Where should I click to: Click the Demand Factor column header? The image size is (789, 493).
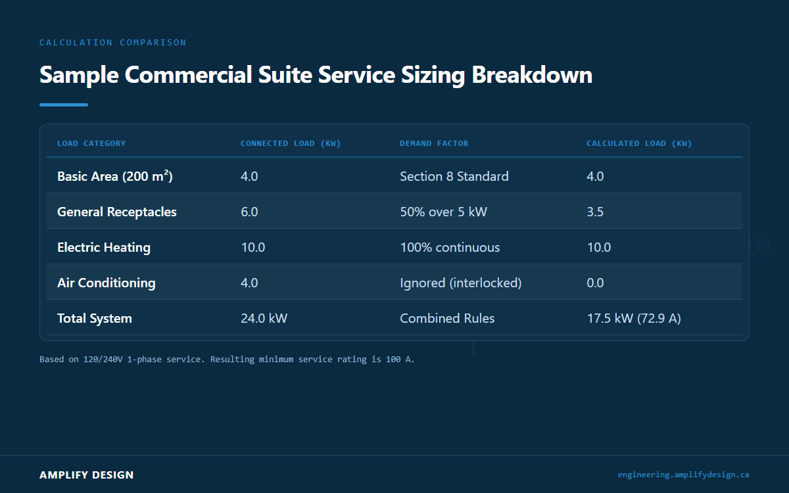click(x=434, y=143)
